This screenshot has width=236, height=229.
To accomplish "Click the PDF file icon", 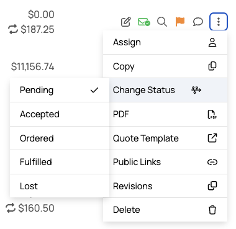I will click(x=212, y=114).
